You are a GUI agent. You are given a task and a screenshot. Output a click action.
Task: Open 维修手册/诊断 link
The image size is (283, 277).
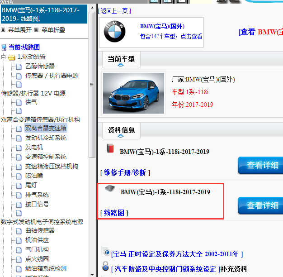pyautogui.click(x=125, y=172)
